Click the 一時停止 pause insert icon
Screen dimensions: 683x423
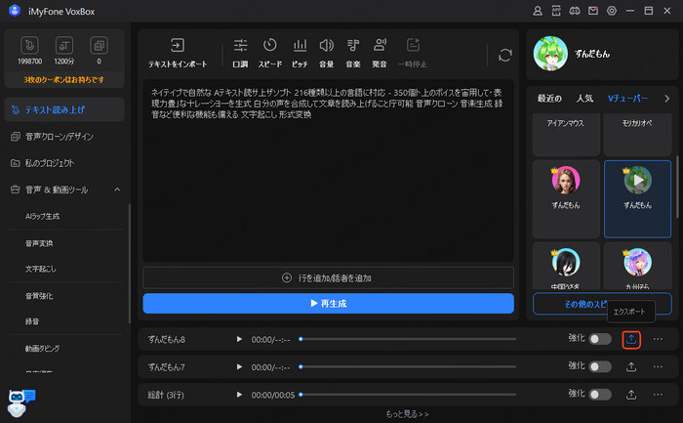click(x=413, y=45)
